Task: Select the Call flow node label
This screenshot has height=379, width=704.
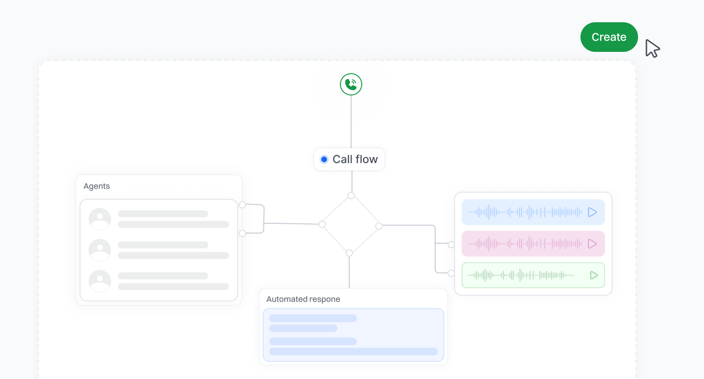Action: tap(355, 159)
